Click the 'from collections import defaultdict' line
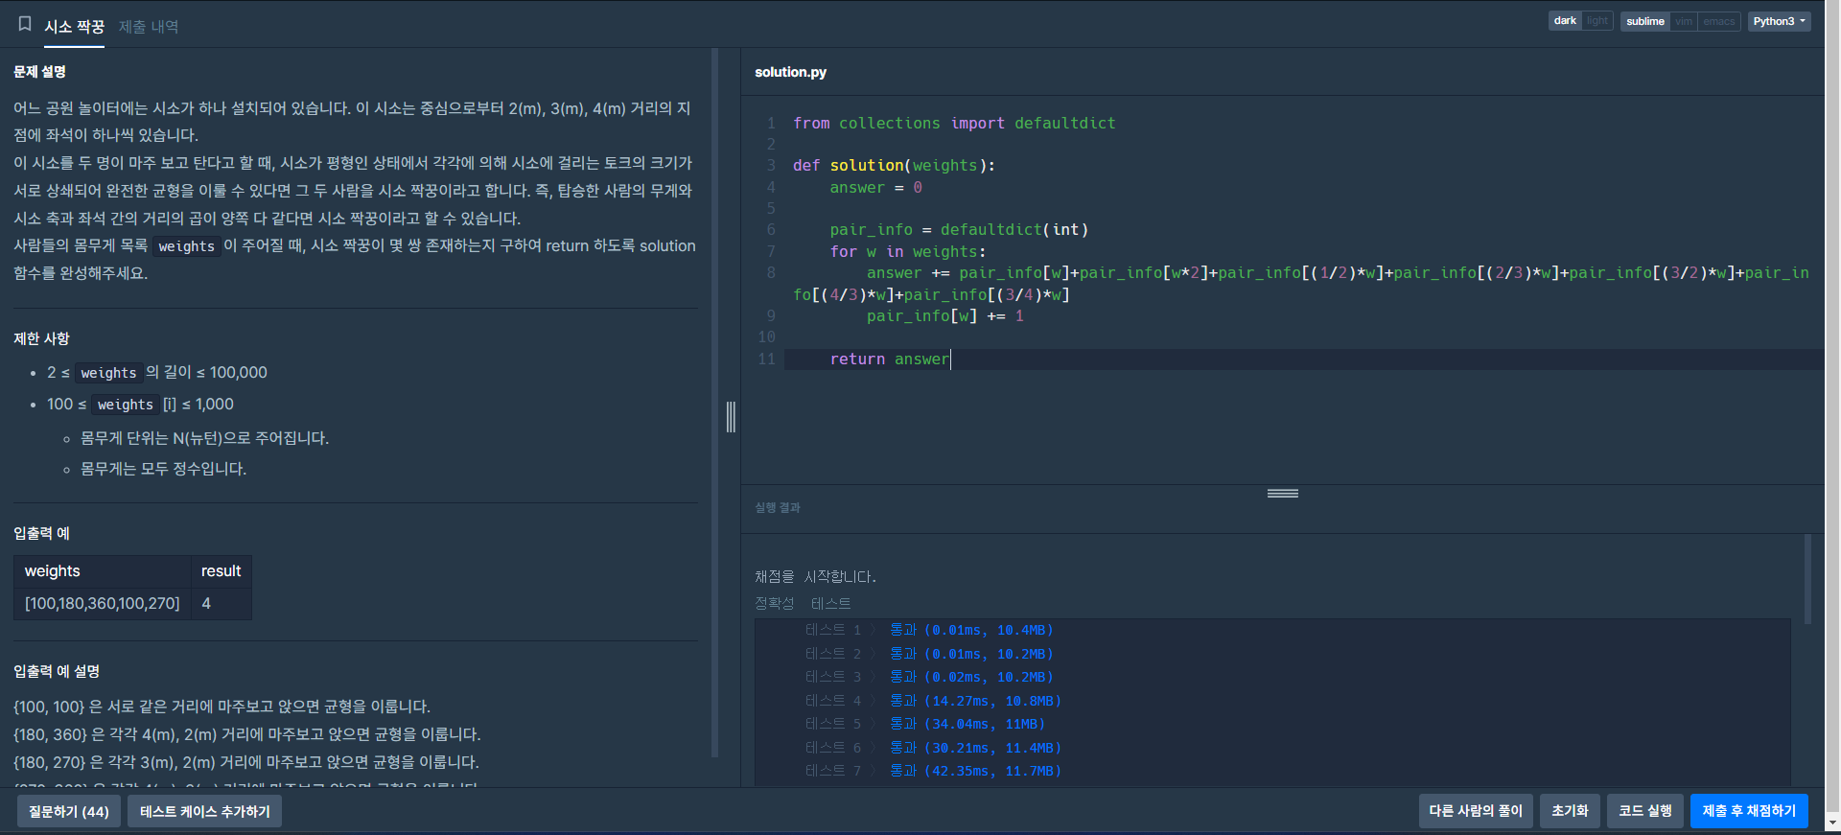This screenshot has height=835, width=1841. tap(954, 124)
